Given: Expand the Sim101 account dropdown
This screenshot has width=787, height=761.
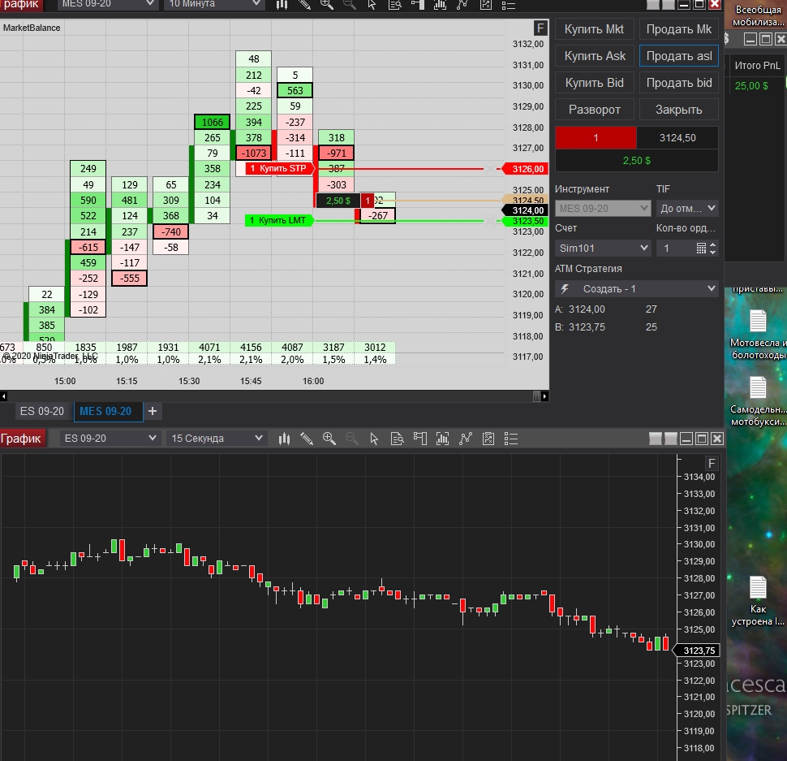Looking at the screenshot, I should (x=603, y=249).
